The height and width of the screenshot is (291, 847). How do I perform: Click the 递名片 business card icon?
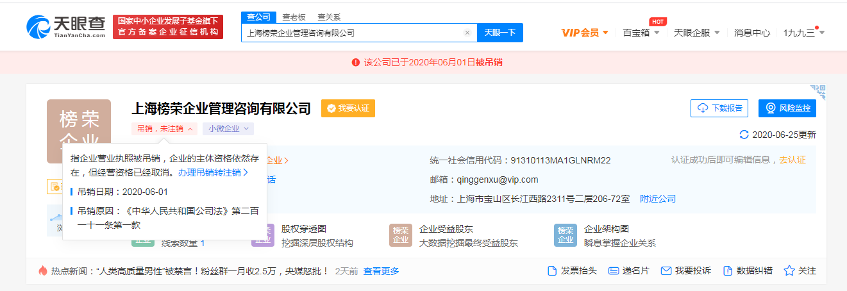tap(613, 271)
